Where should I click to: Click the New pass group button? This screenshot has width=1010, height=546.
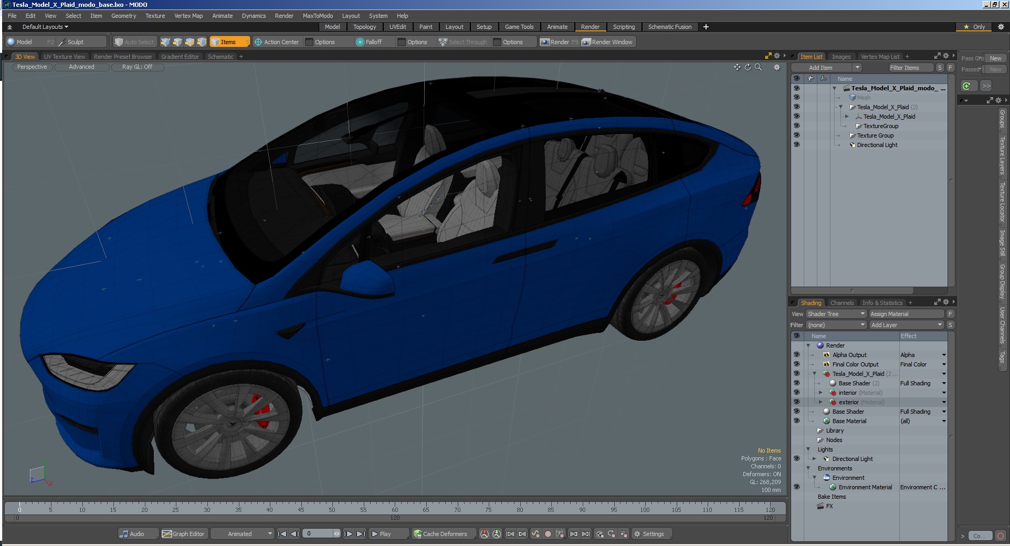coord(995,58)
